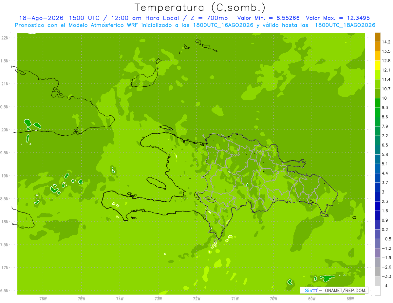393x303 pixels.
Task: Click the "73W" longitude label
Action: click(158, 299)
